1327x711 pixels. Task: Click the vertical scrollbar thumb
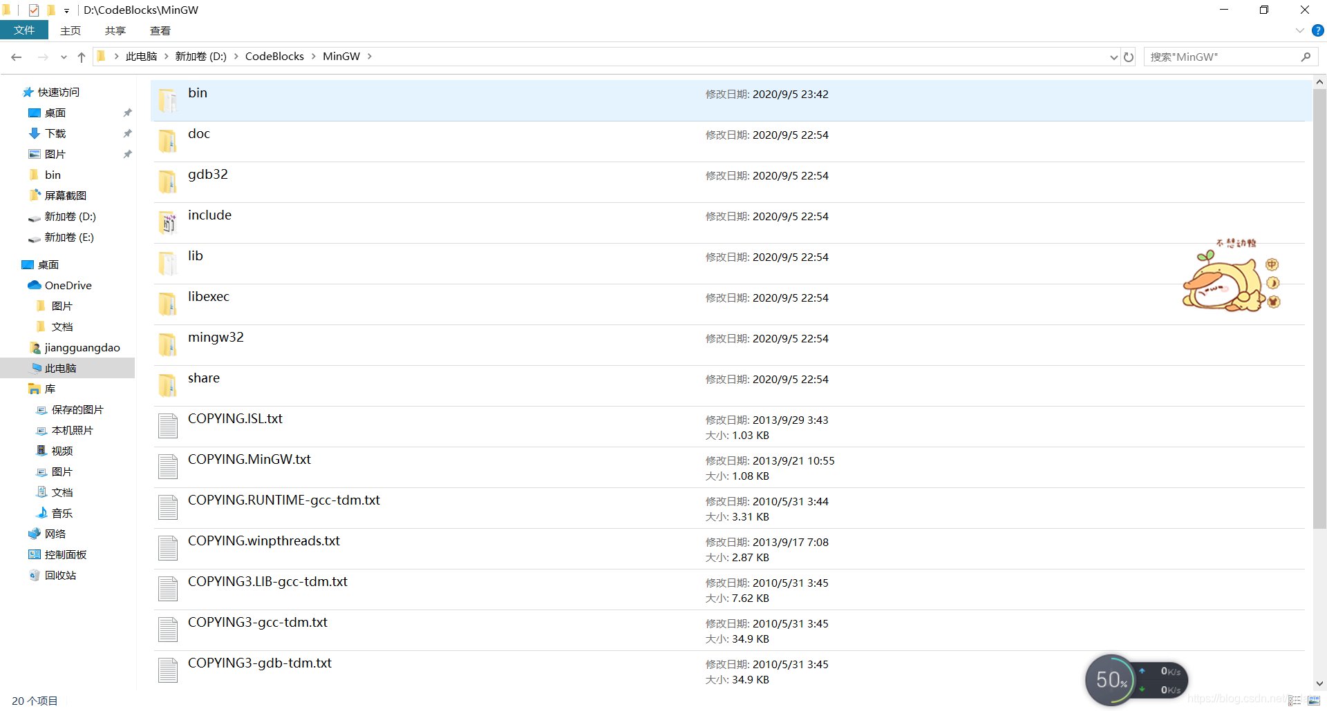(1319, 309)
